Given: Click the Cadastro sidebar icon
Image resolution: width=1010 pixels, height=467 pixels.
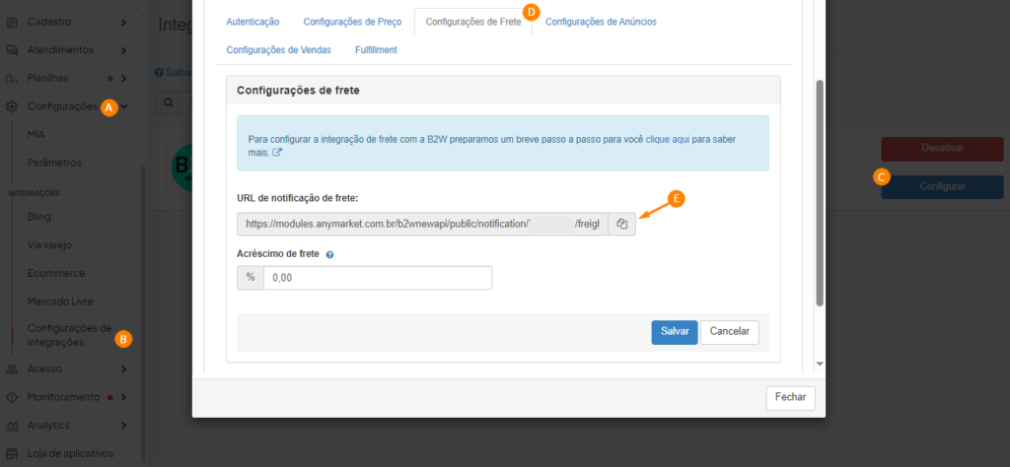Looking at the screenshot, I should click(x=12, y=22).
